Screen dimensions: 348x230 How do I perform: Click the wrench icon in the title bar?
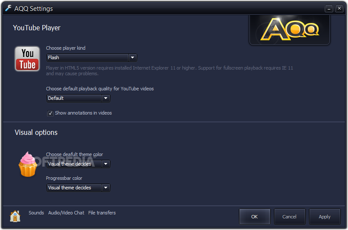pyautogui.click(x=8, y=8)
